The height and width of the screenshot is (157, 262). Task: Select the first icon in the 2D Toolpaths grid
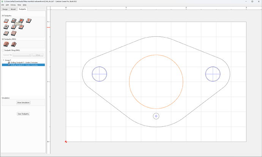6,21
